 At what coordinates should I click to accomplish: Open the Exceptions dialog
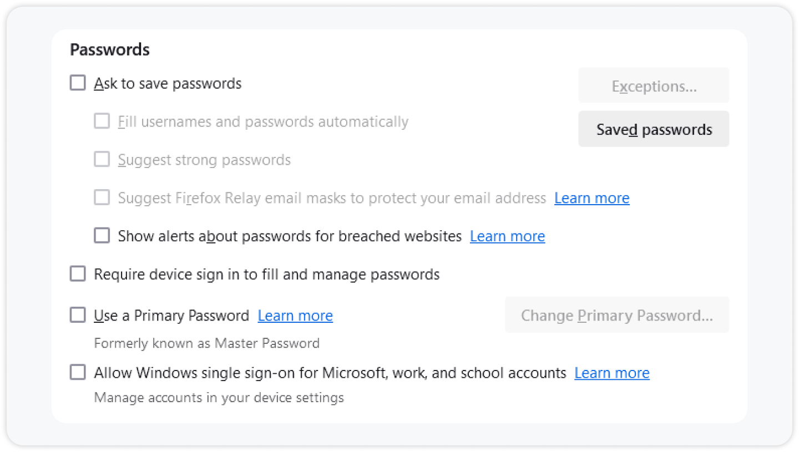coord(653,85)
